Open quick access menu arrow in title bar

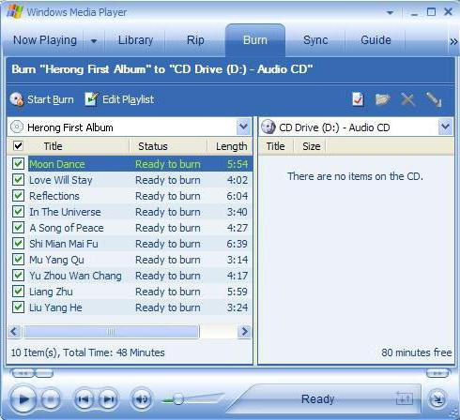tap(390, 13)
